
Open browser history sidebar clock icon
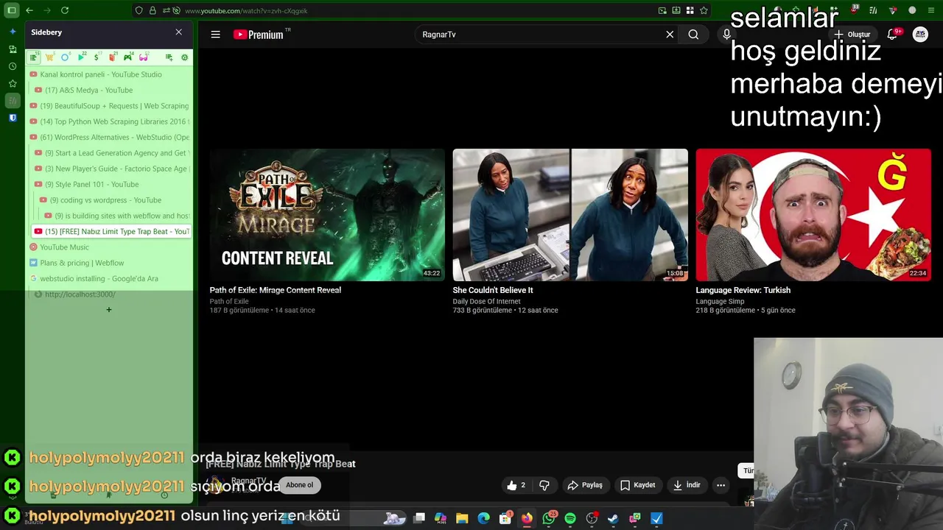(x=13, y=66)
